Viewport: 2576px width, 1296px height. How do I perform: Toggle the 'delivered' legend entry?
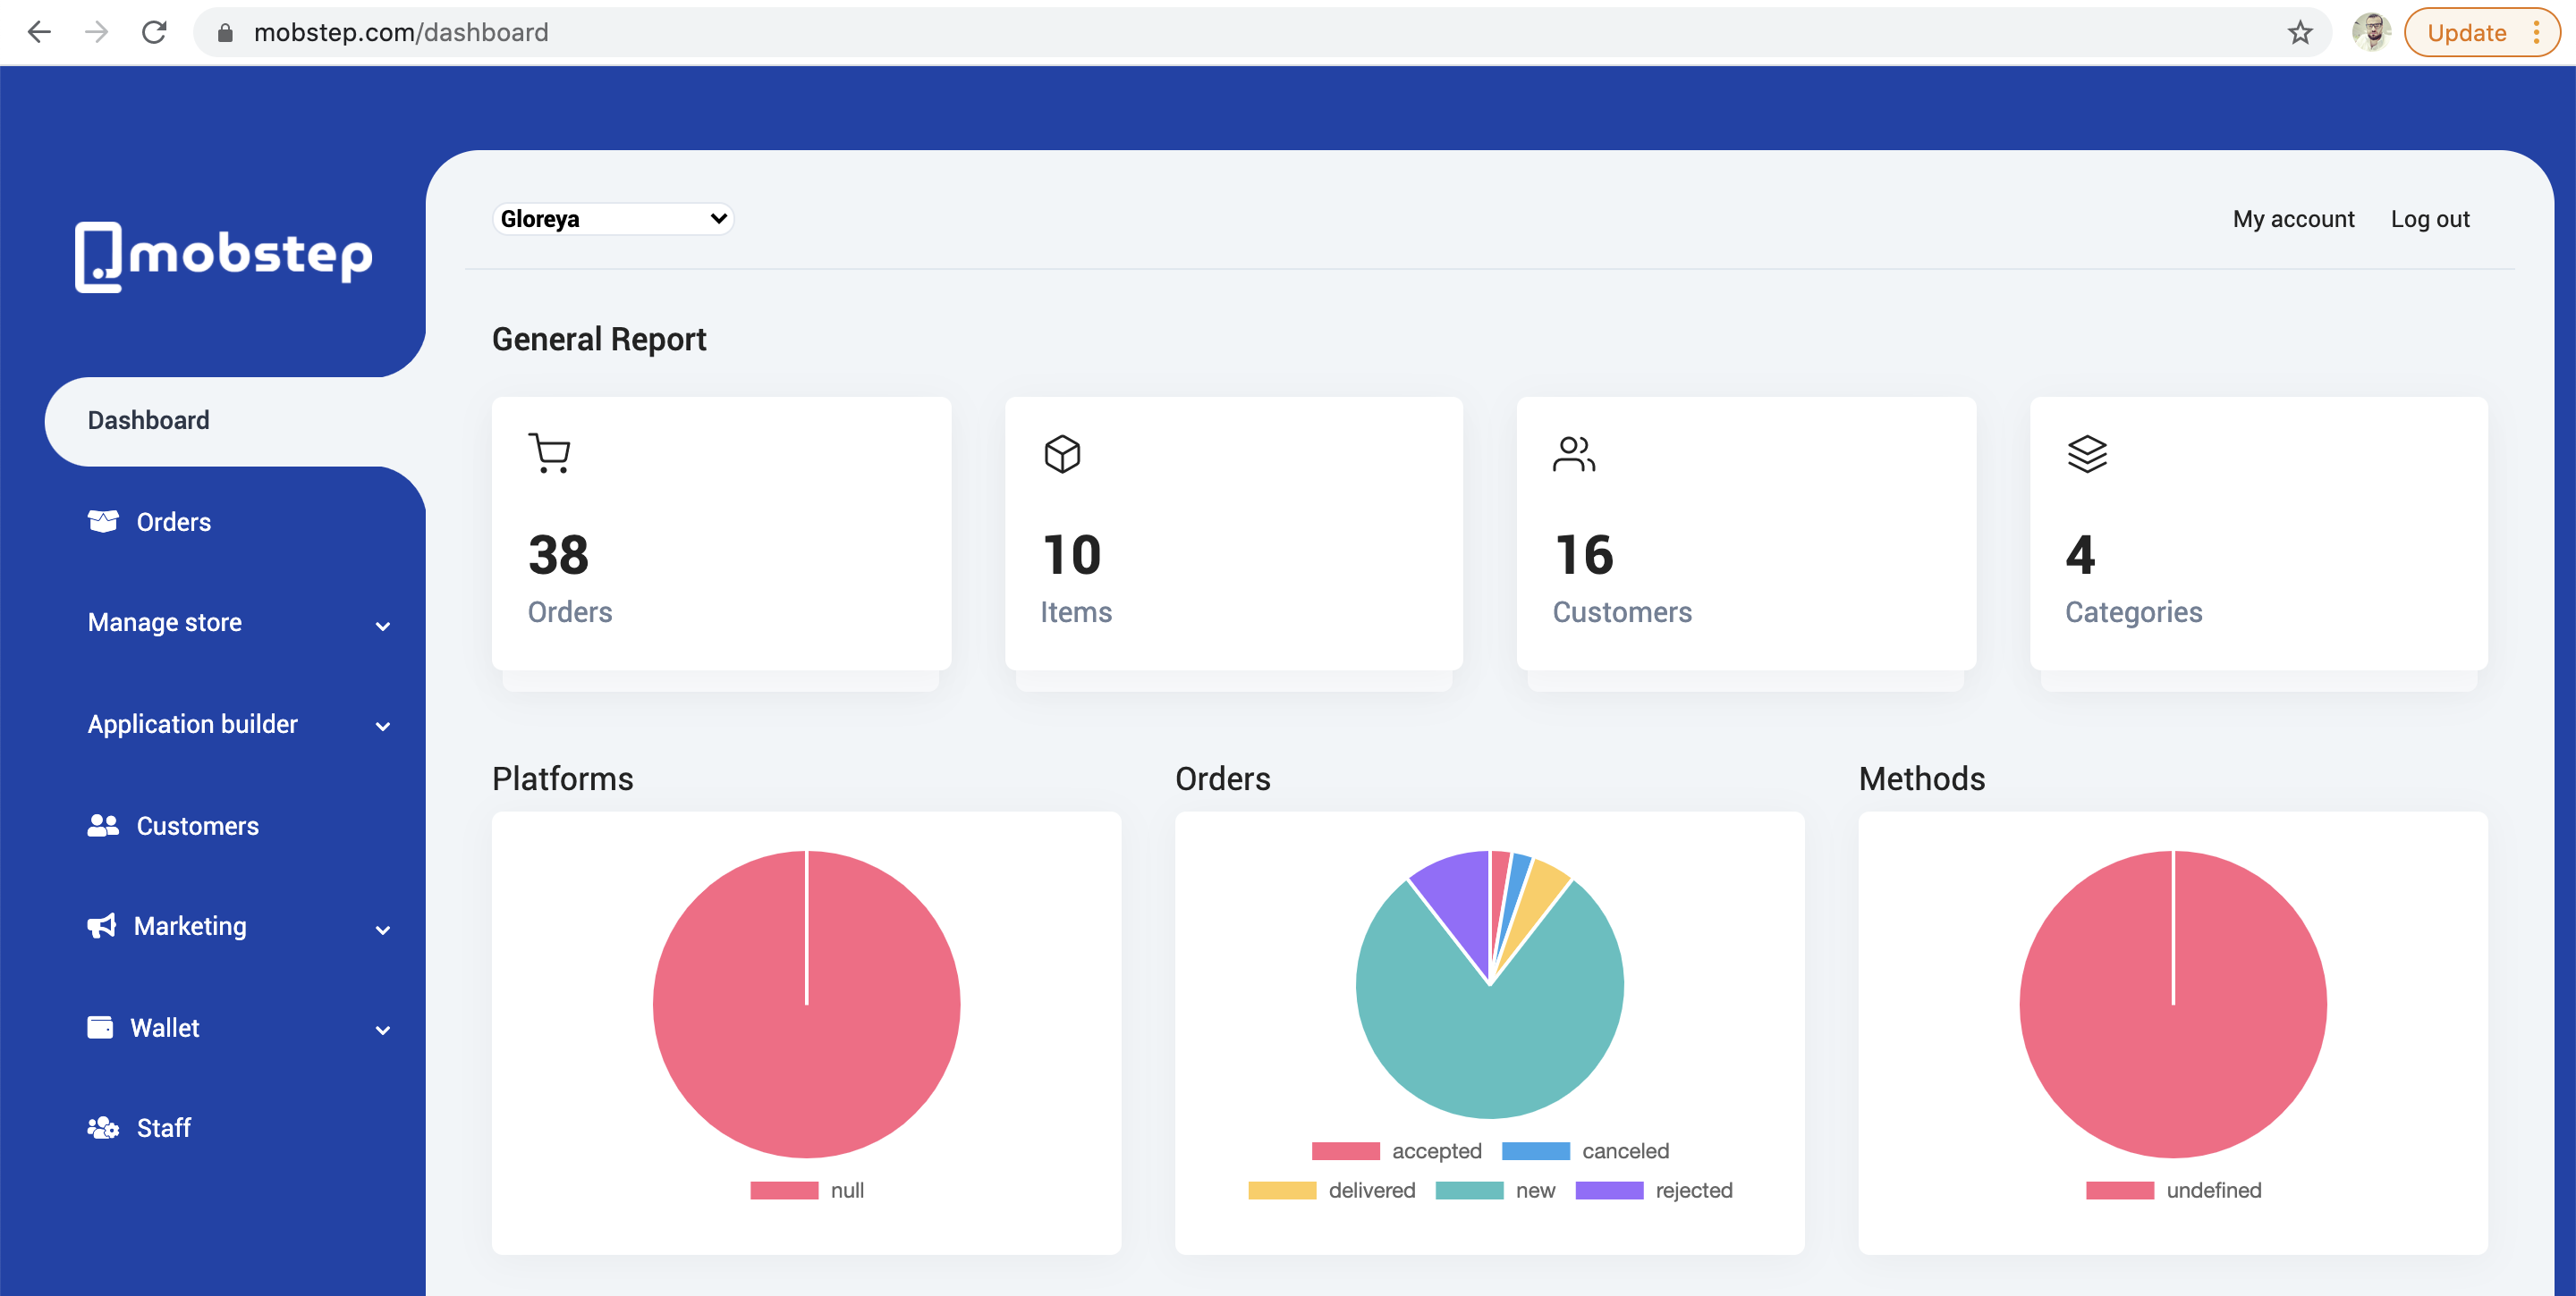click(1331, 1190)
